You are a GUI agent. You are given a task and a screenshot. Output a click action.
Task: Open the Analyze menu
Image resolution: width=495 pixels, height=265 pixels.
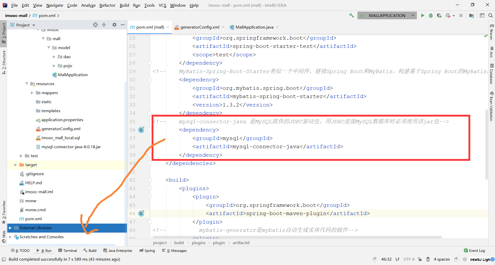click(88, 5)
